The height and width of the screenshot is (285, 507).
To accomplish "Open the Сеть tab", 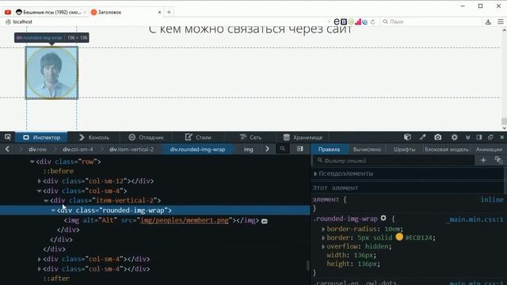I will point(250,137).
